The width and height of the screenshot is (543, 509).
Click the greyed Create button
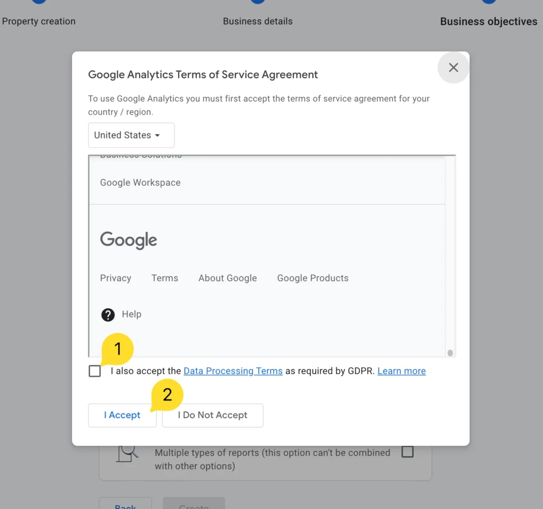point(194,504)
